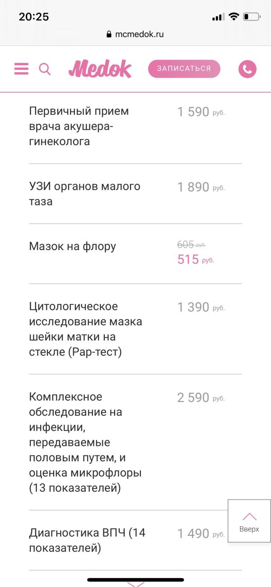
Task: Tap the 20:25 clock in status bar
Action: [34, 17]
